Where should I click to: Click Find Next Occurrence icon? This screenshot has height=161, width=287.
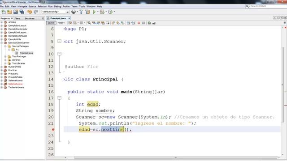click(98, 23)
